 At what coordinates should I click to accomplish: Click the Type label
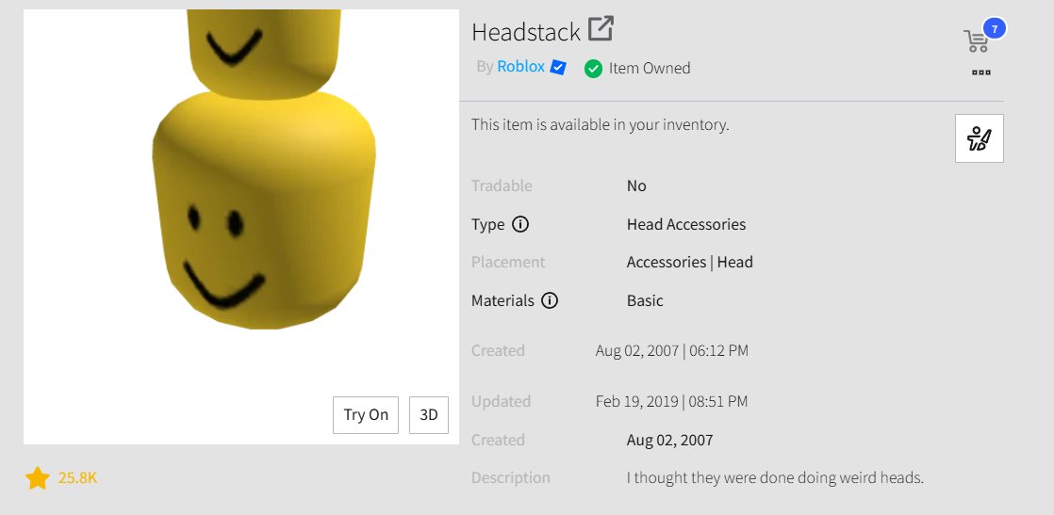pyautogui.click(x=488, y=225)
